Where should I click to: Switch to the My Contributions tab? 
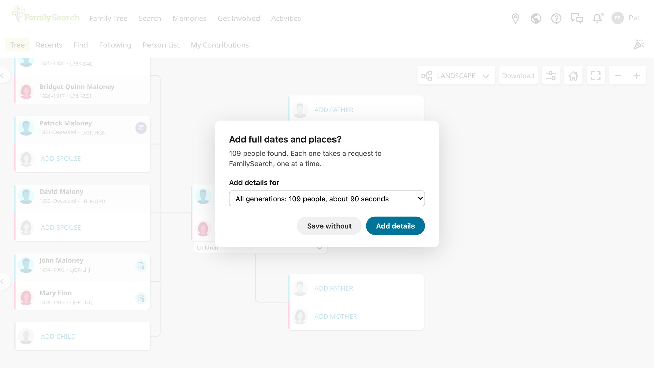[x=220, y=45]
